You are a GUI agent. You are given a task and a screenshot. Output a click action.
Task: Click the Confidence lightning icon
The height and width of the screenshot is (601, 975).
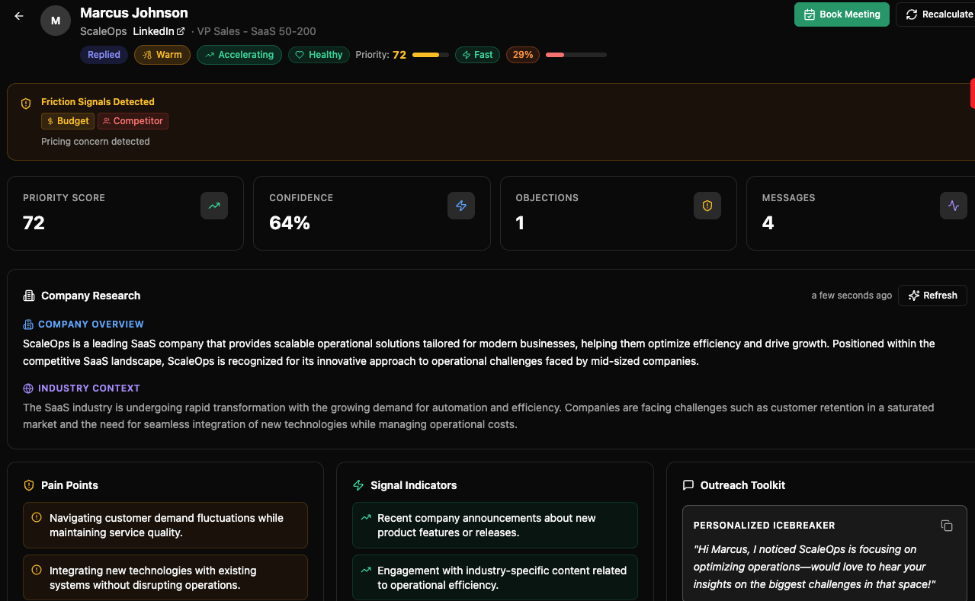[461, 206]
